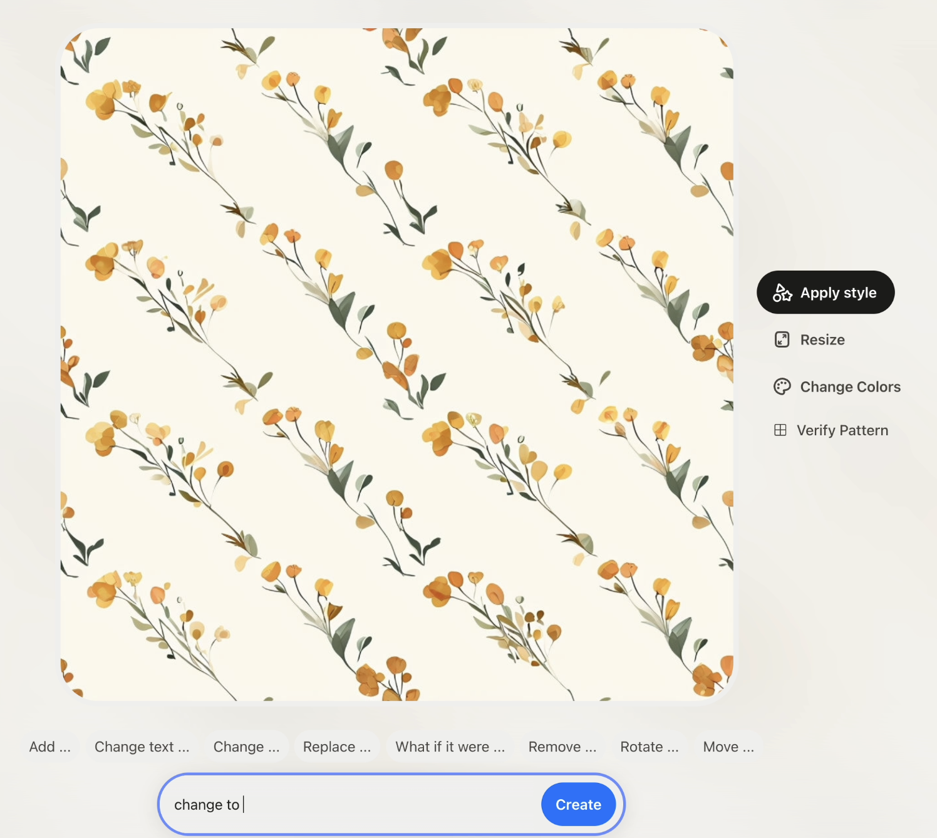The image size is (937, 838).
Task: Open the Change Colors text label
Action: (850, 386)
